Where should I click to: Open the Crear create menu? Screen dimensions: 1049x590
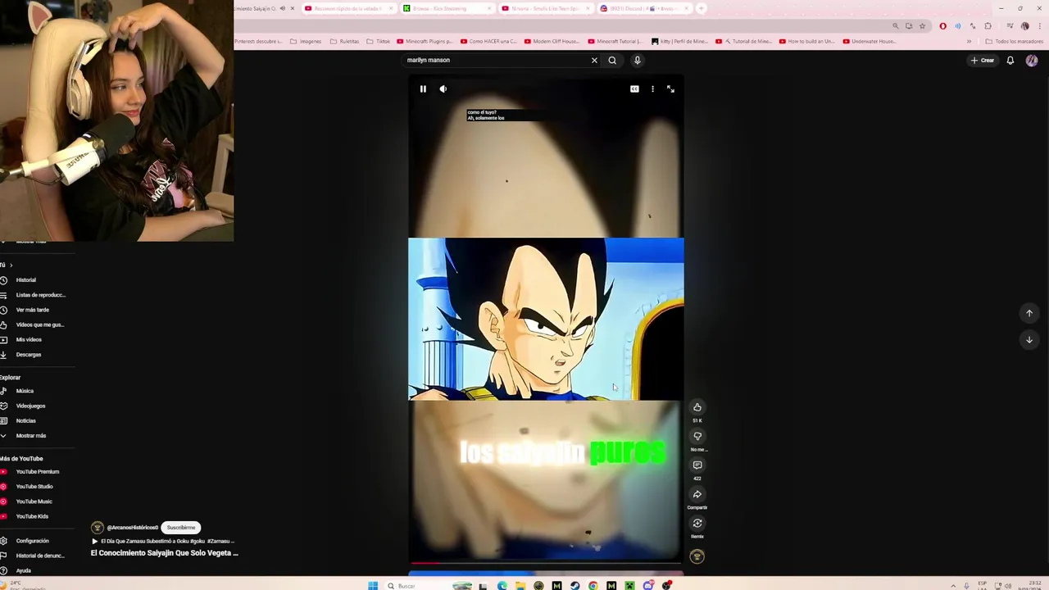pos(983,60)
